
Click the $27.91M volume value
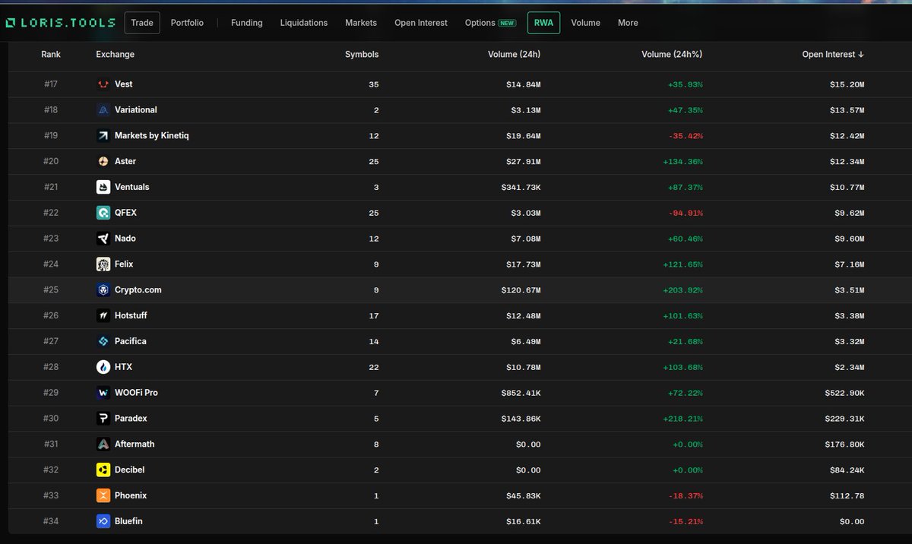click(524, 162)
